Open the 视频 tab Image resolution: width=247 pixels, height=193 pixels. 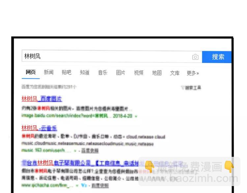click(x=139, y=73)
